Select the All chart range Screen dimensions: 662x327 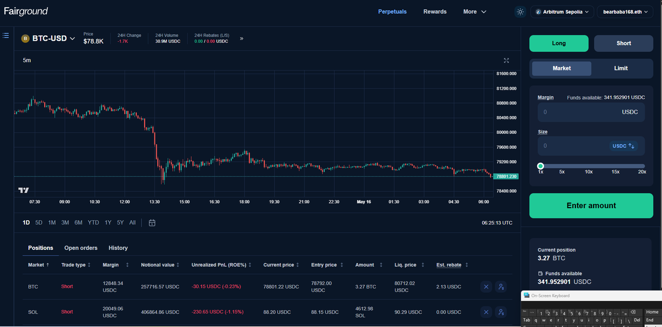[132, 222]
